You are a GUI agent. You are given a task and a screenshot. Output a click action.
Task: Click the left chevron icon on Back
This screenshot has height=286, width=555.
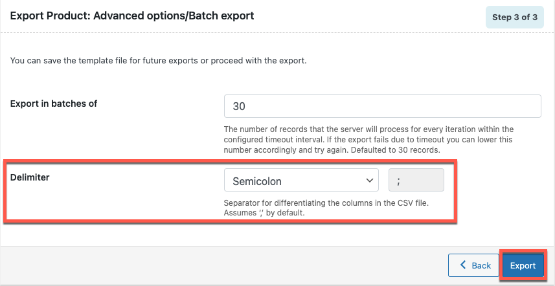462,265
